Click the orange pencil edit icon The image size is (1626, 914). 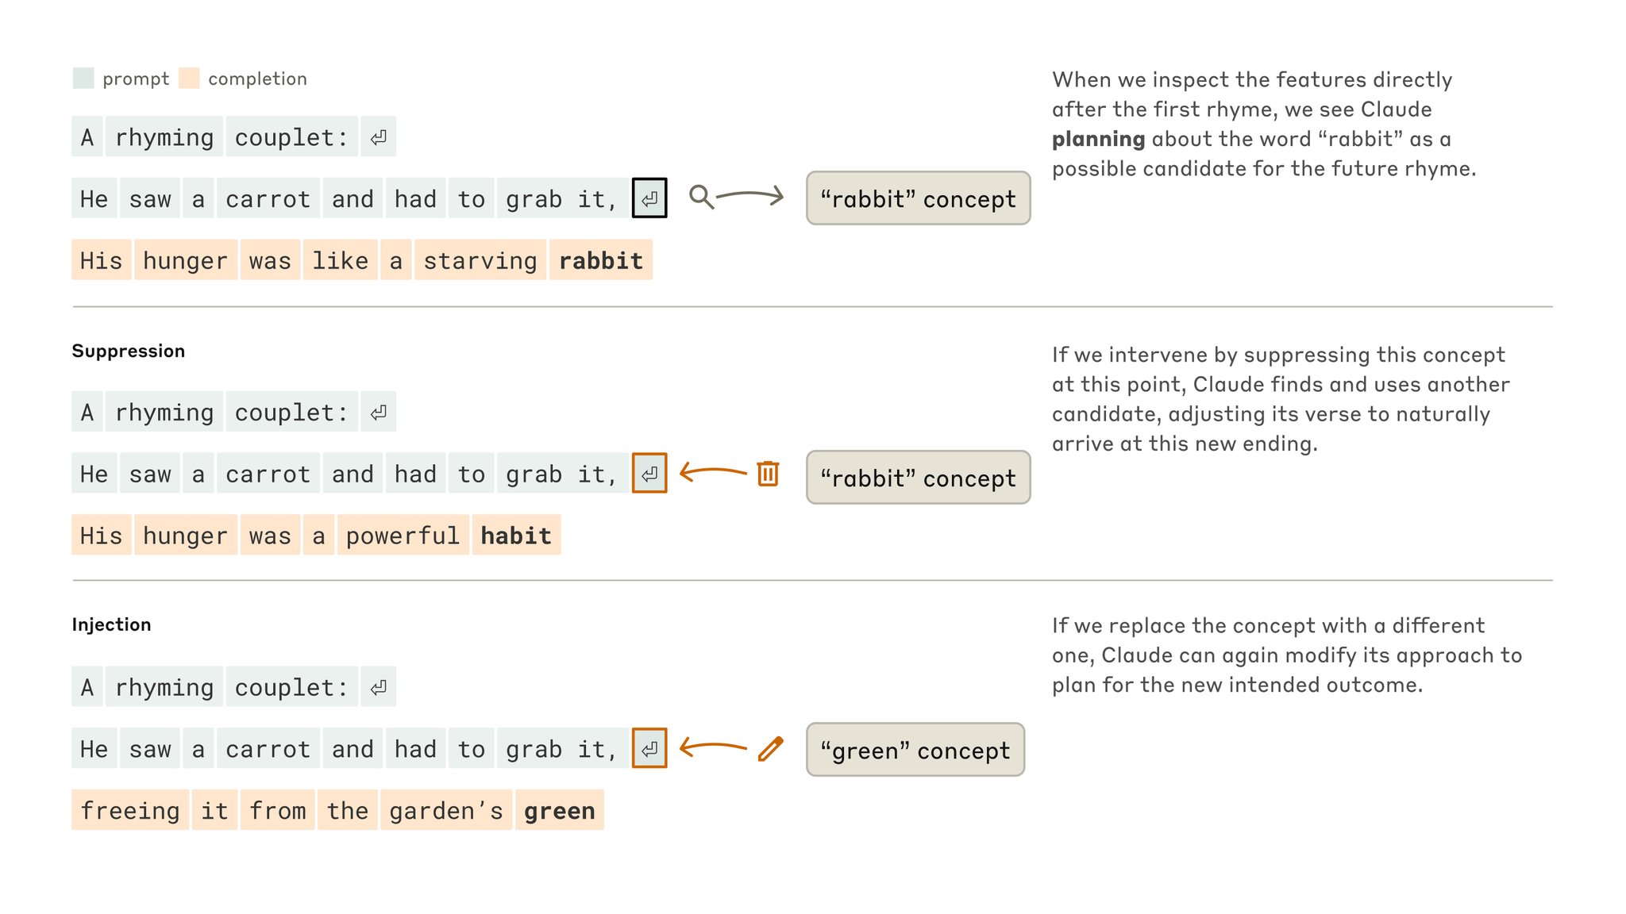(x=770, y=749)
